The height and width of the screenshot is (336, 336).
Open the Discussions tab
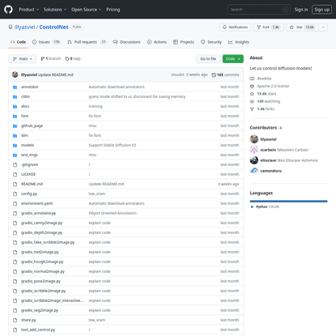click(x=127, y=42)
